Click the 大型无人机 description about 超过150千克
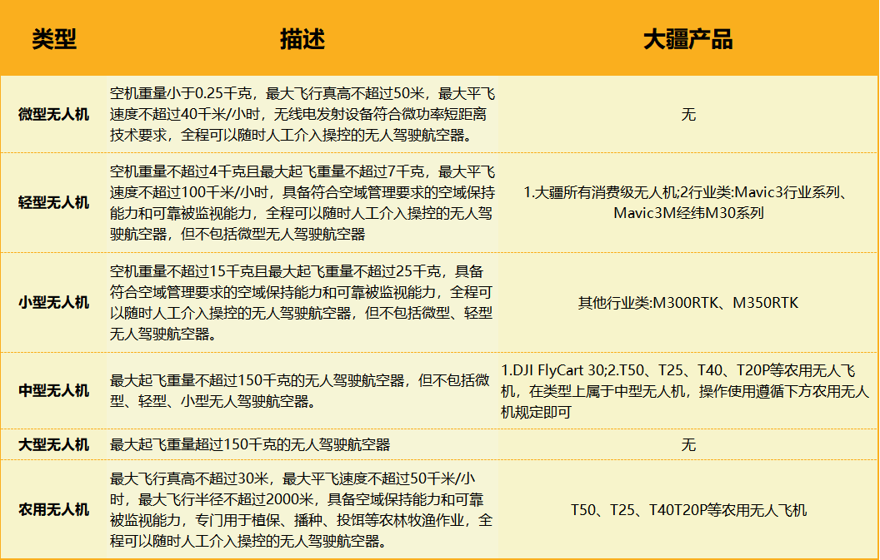 [x=250, y=444]
